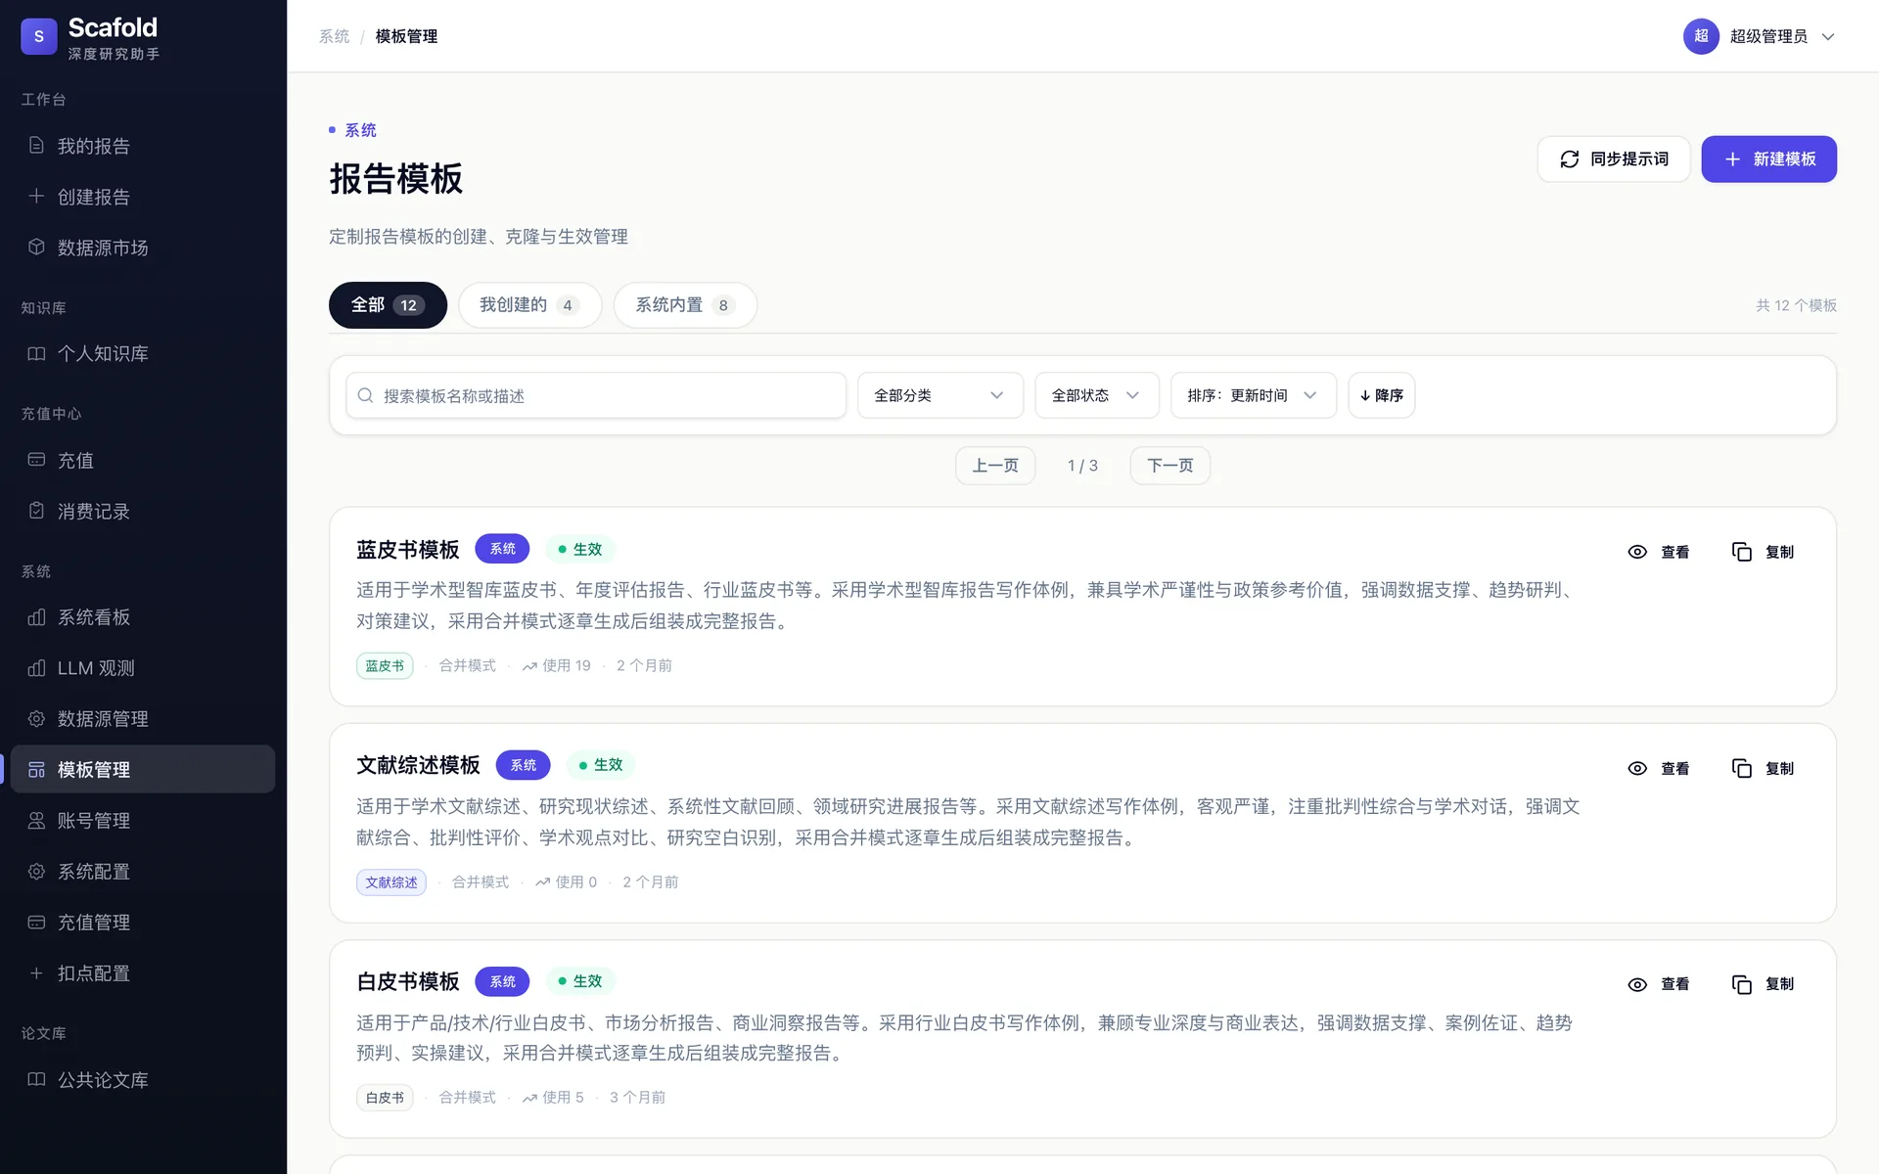Open 系统配置 gear icon
The height and width of the screenshot is (1174, 1879).
click(36, 872)
